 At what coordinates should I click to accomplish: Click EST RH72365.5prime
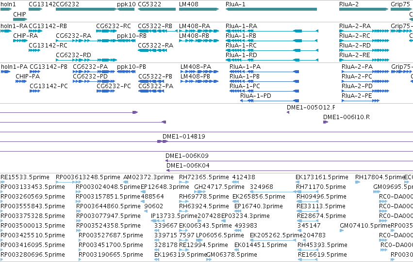[x=204, y=177]
